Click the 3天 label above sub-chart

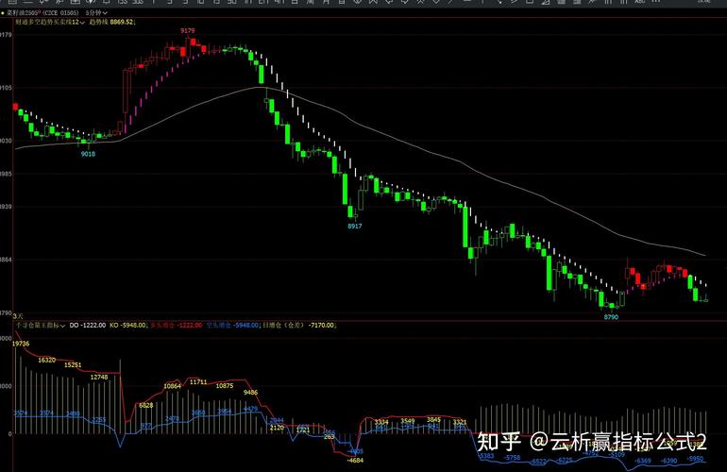click(x=7, y=316)
